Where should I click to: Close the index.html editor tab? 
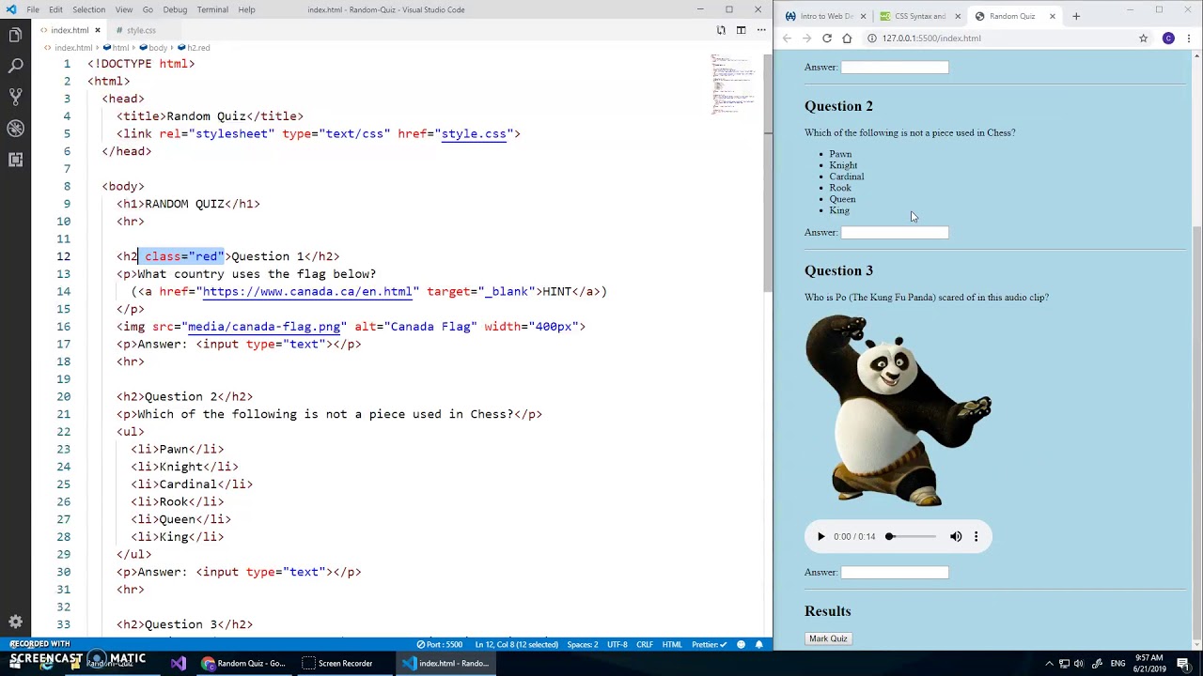click(x=97, y=30)
